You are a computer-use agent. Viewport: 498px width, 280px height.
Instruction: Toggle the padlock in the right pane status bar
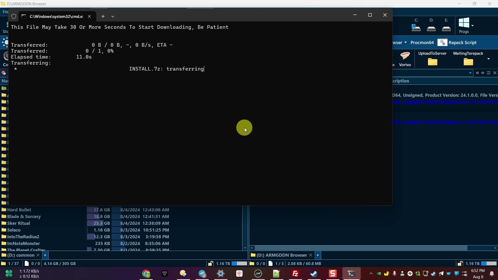tap(460, 263)
